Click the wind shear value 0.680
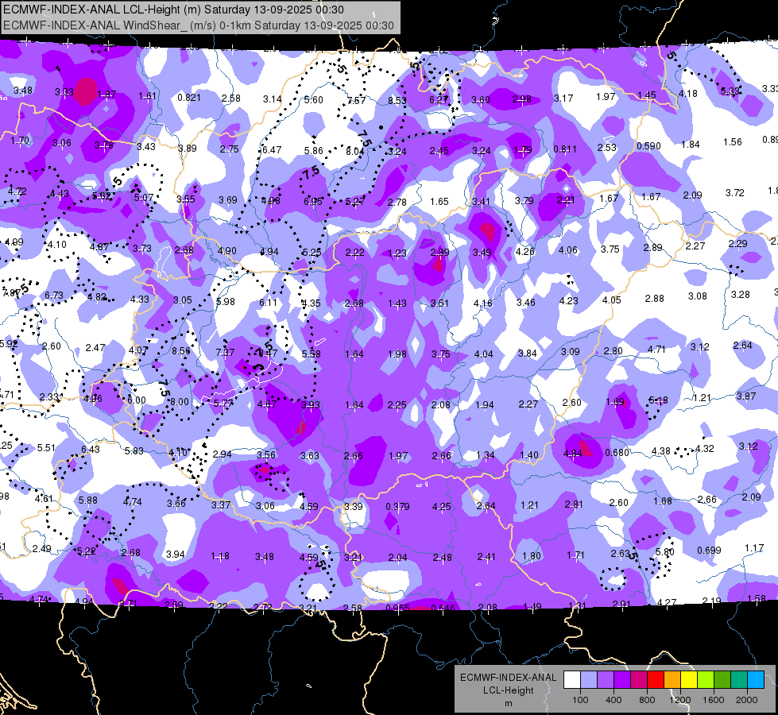 pyautogui.click(x=617, y=453)
